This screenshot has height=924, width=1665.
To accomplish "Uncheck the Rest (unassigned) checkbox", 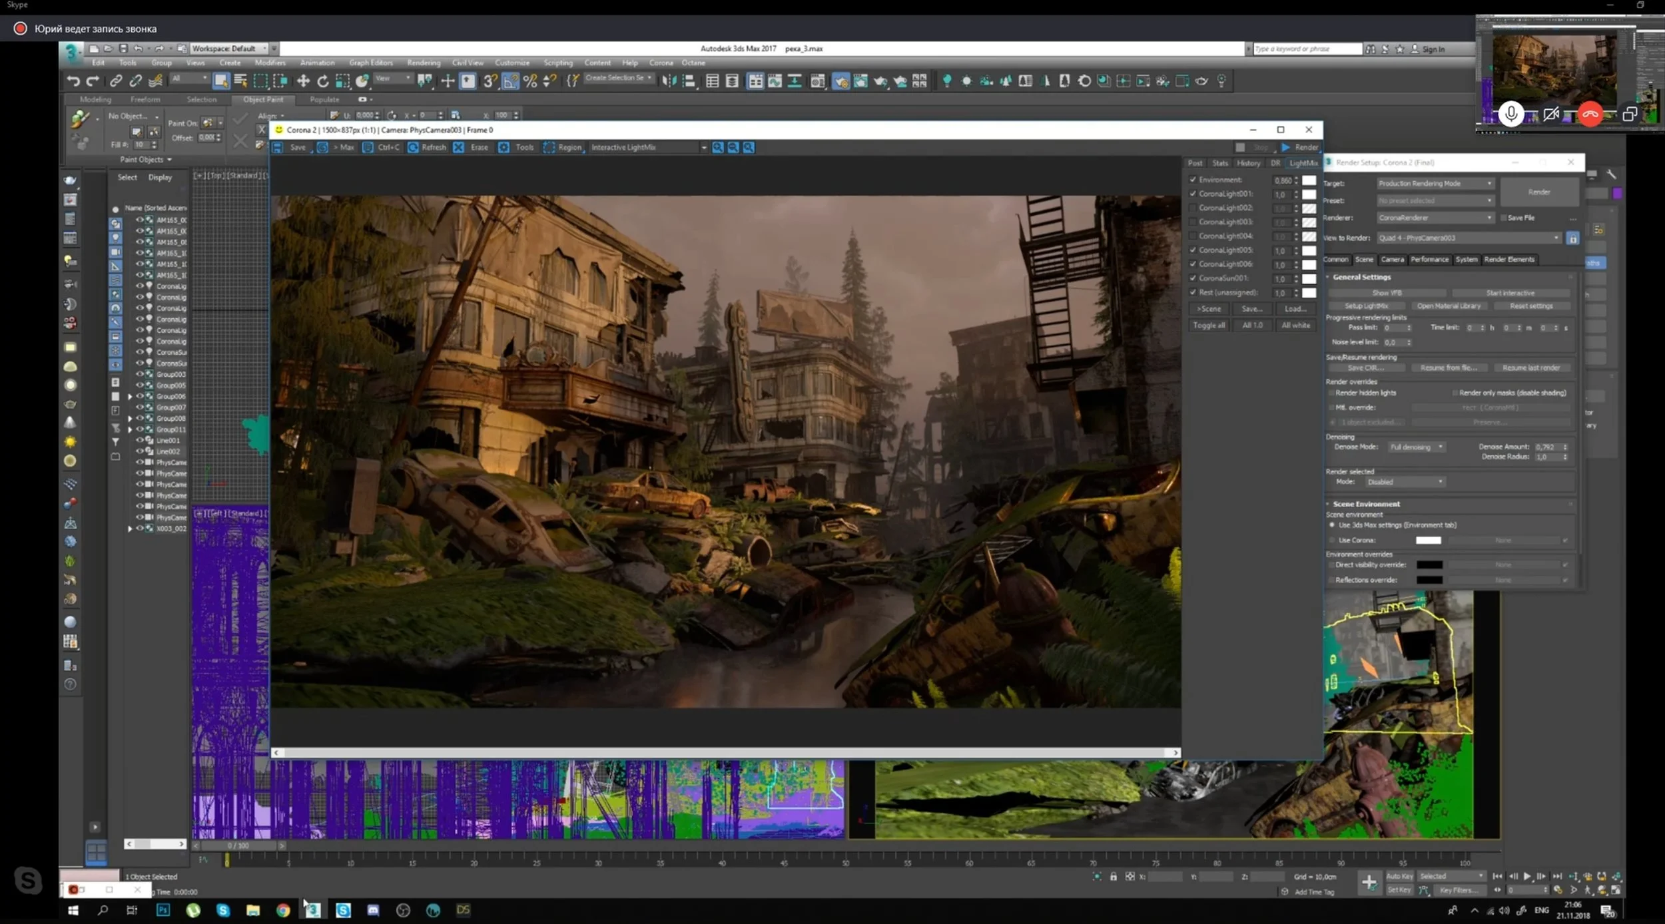I will [1193, 292].
